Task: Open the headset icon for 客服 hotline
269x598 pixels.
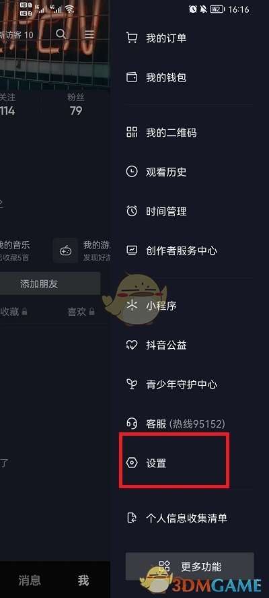Action: click(x=131, y=424)
